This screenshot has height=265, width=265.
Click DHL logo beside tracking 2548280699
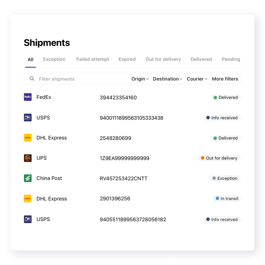coord(28,138)
